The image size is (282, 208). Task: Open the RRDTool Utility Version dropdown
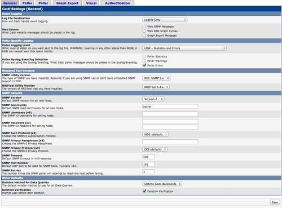pyautogui.click(x=156, y=87)
